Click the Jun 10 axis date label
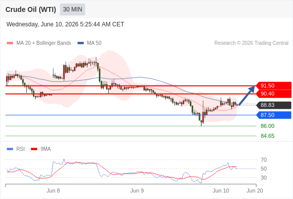 (221, 191)
